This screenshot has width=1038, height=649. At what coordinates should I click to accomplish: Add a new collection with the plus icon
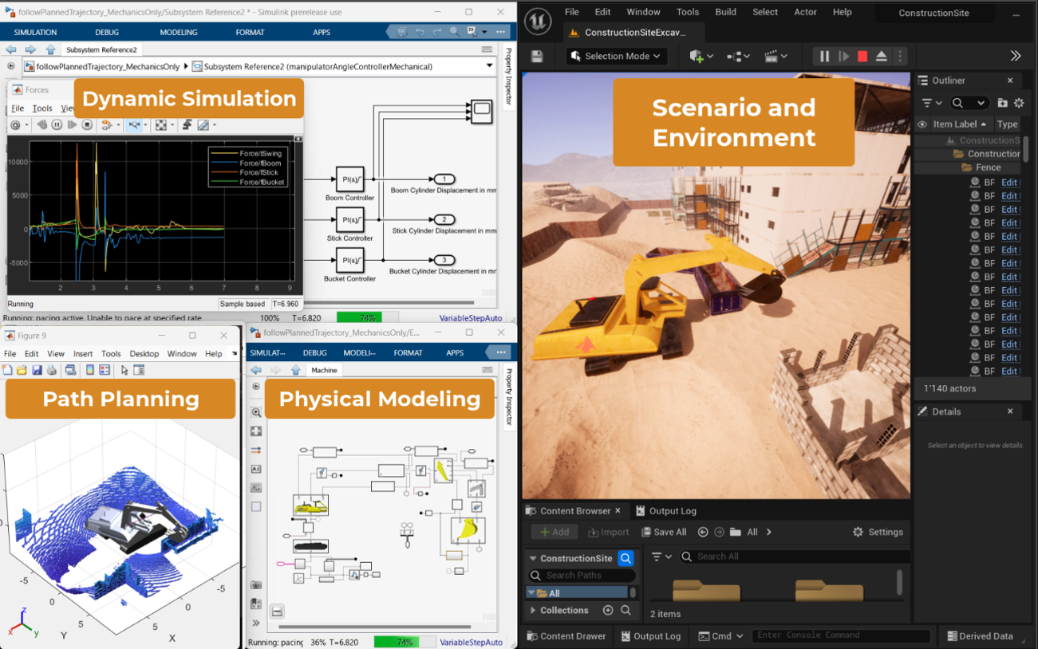(x=608, y=611)
